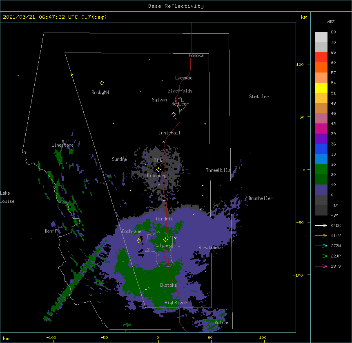Click the Vulcan label
The height and width of the screenshot is (343, 352).
(222, 323)
